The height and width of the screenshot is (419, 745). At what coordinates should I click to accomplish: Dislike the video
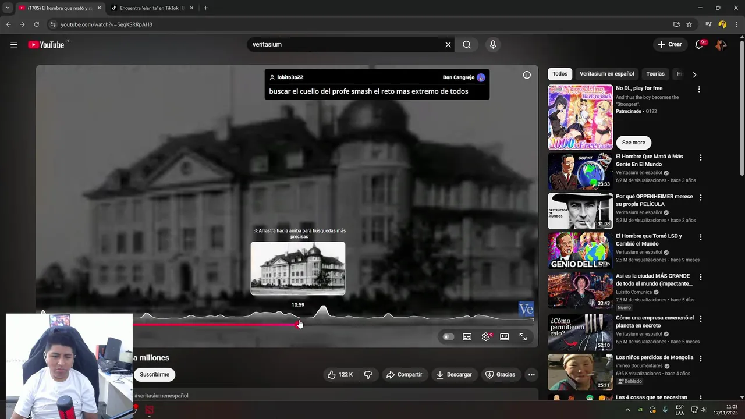[368, 375]
